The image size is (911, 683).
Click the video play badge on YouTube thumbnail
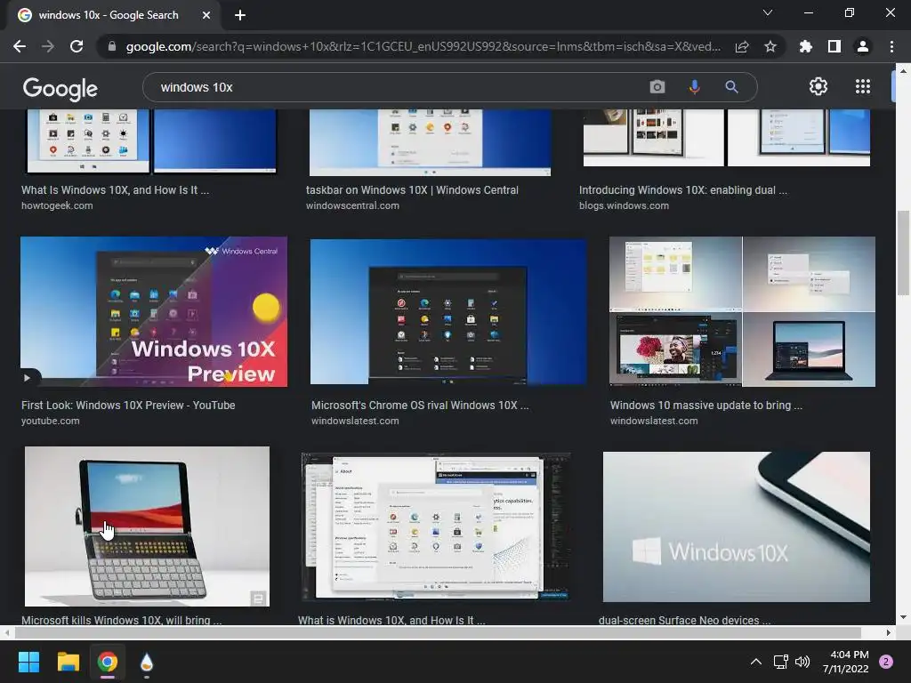(28, 378)
